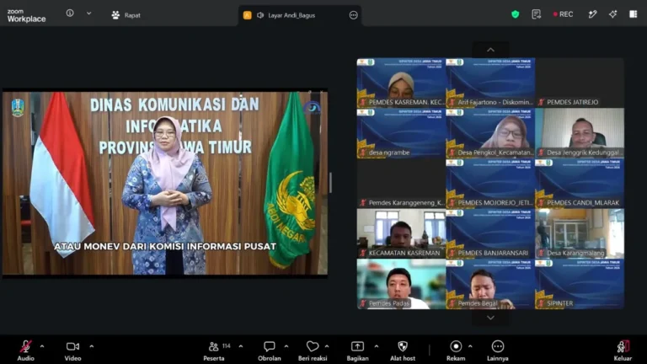Image resolution: width=647 pixels, height=364 pixels.
Task: Click the muted mic icon on KECAMATAN KASREMAN
Action: [x=363, y=254]
